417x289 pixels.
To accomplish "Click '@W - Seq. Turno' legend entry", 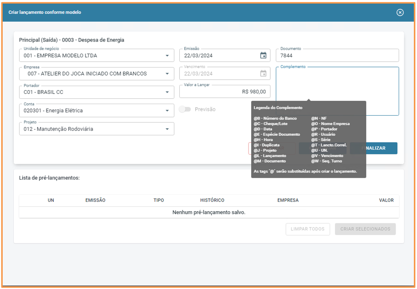I will coord(327,161).
